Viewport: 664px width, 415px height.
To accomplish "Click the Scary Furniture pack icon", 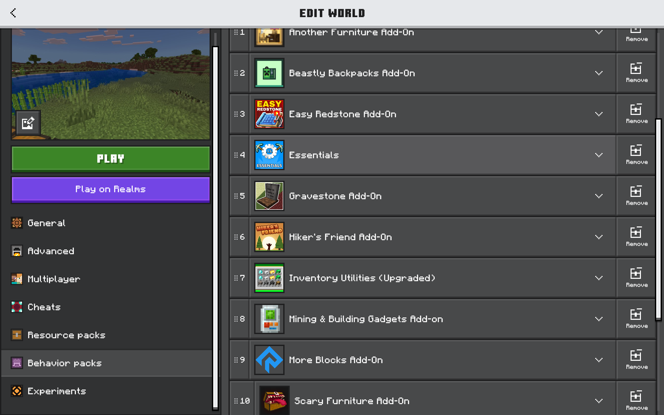I will point(274,400).
